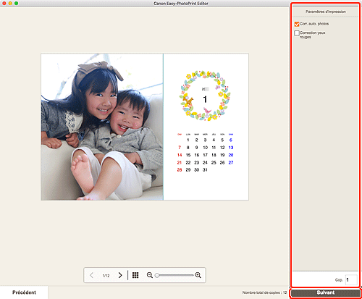Viewport: 362px width, 299px height.
Task: Click the zoom in magnifier icon
Action: tap(198, 275)
